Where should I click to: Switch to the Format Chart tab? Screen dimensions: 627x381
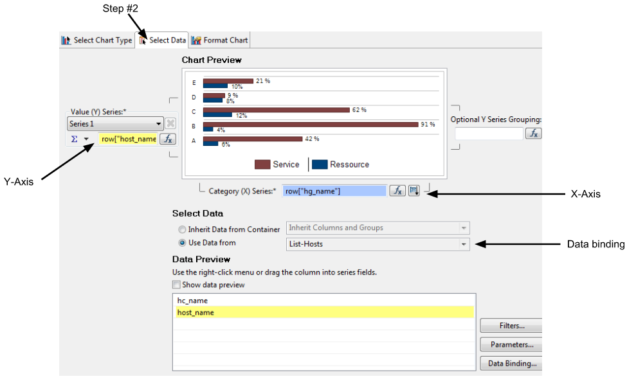click(220, 40)
